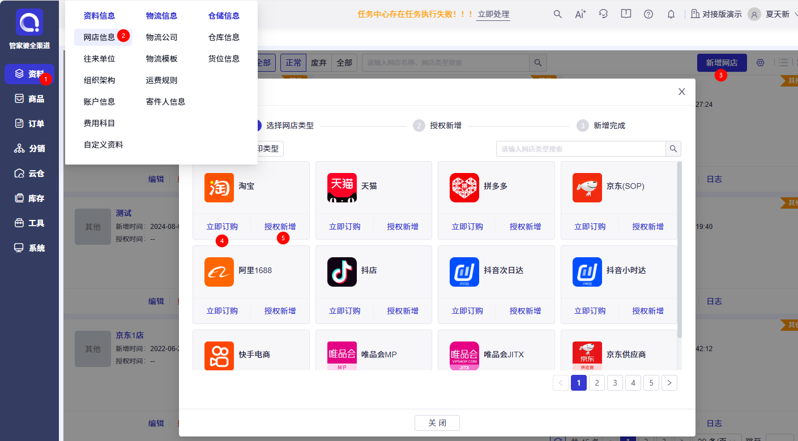
Task: Click the 阿里1688 platform logo
Action: point(219,272)
